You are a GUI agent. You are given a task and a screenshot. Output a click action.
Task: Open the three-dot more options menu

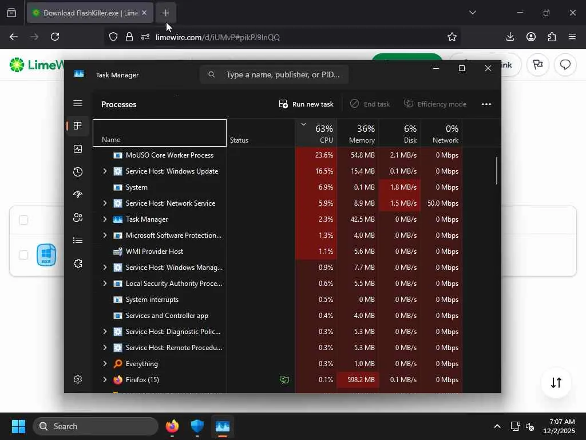[486, 104]
